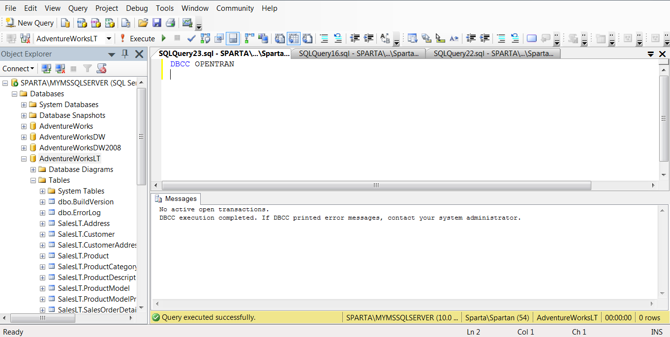Click the Execute button
The height and width of the screenshot is (337, 670).
point(137,38)
